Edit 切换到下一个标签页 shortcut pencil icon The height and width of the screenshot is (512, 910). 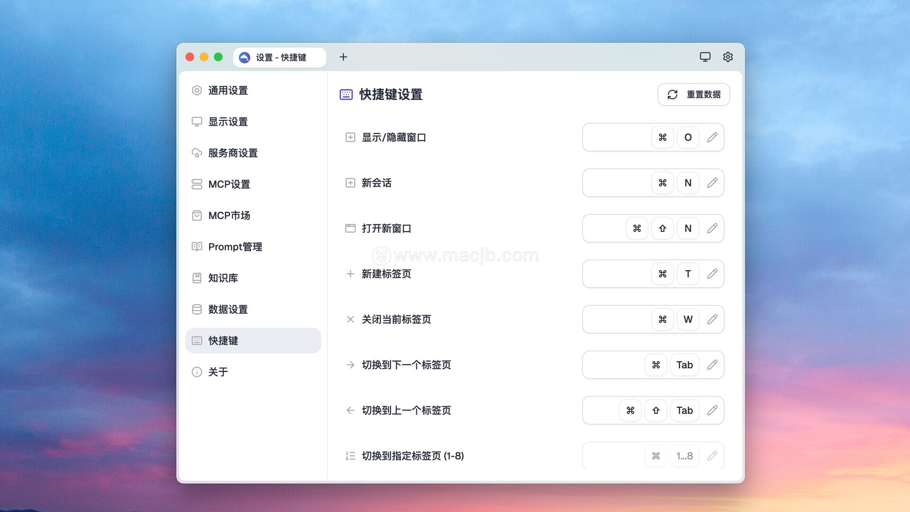712,365
